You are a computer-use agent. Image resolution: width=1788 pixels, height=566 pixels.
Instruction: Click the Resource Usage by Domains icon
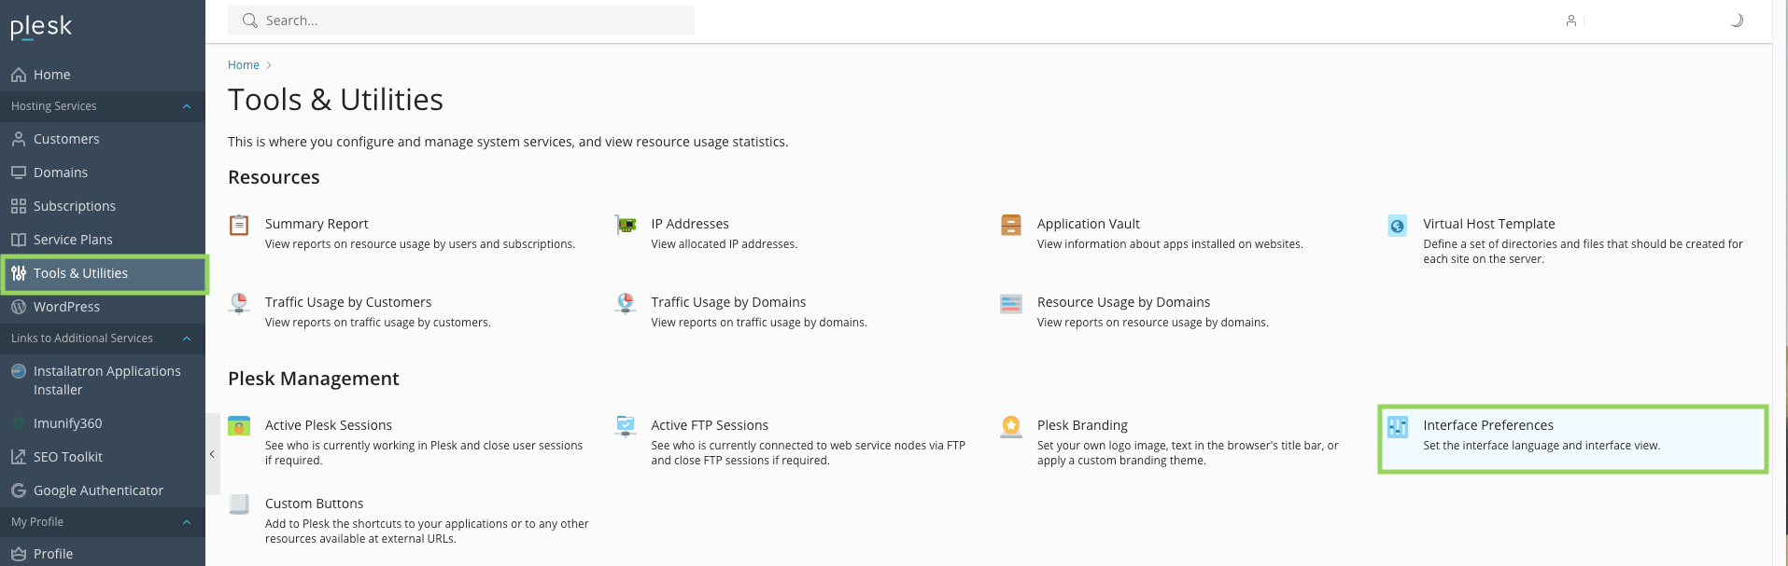pos(1011,304)
